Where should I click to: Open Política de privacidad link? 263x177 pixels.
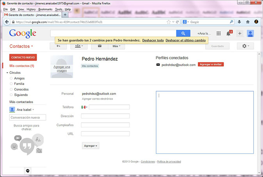point(169,161)
